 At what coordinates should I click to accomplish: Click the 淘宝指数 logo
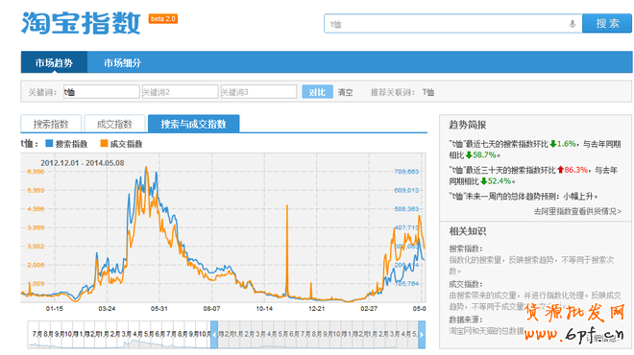click(x=81, y=23)
